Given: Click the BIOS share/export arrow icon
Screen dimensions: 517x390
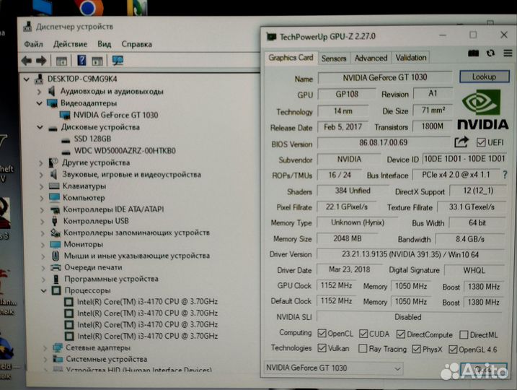Looking at the screenshot, I should tap(461, 143).
